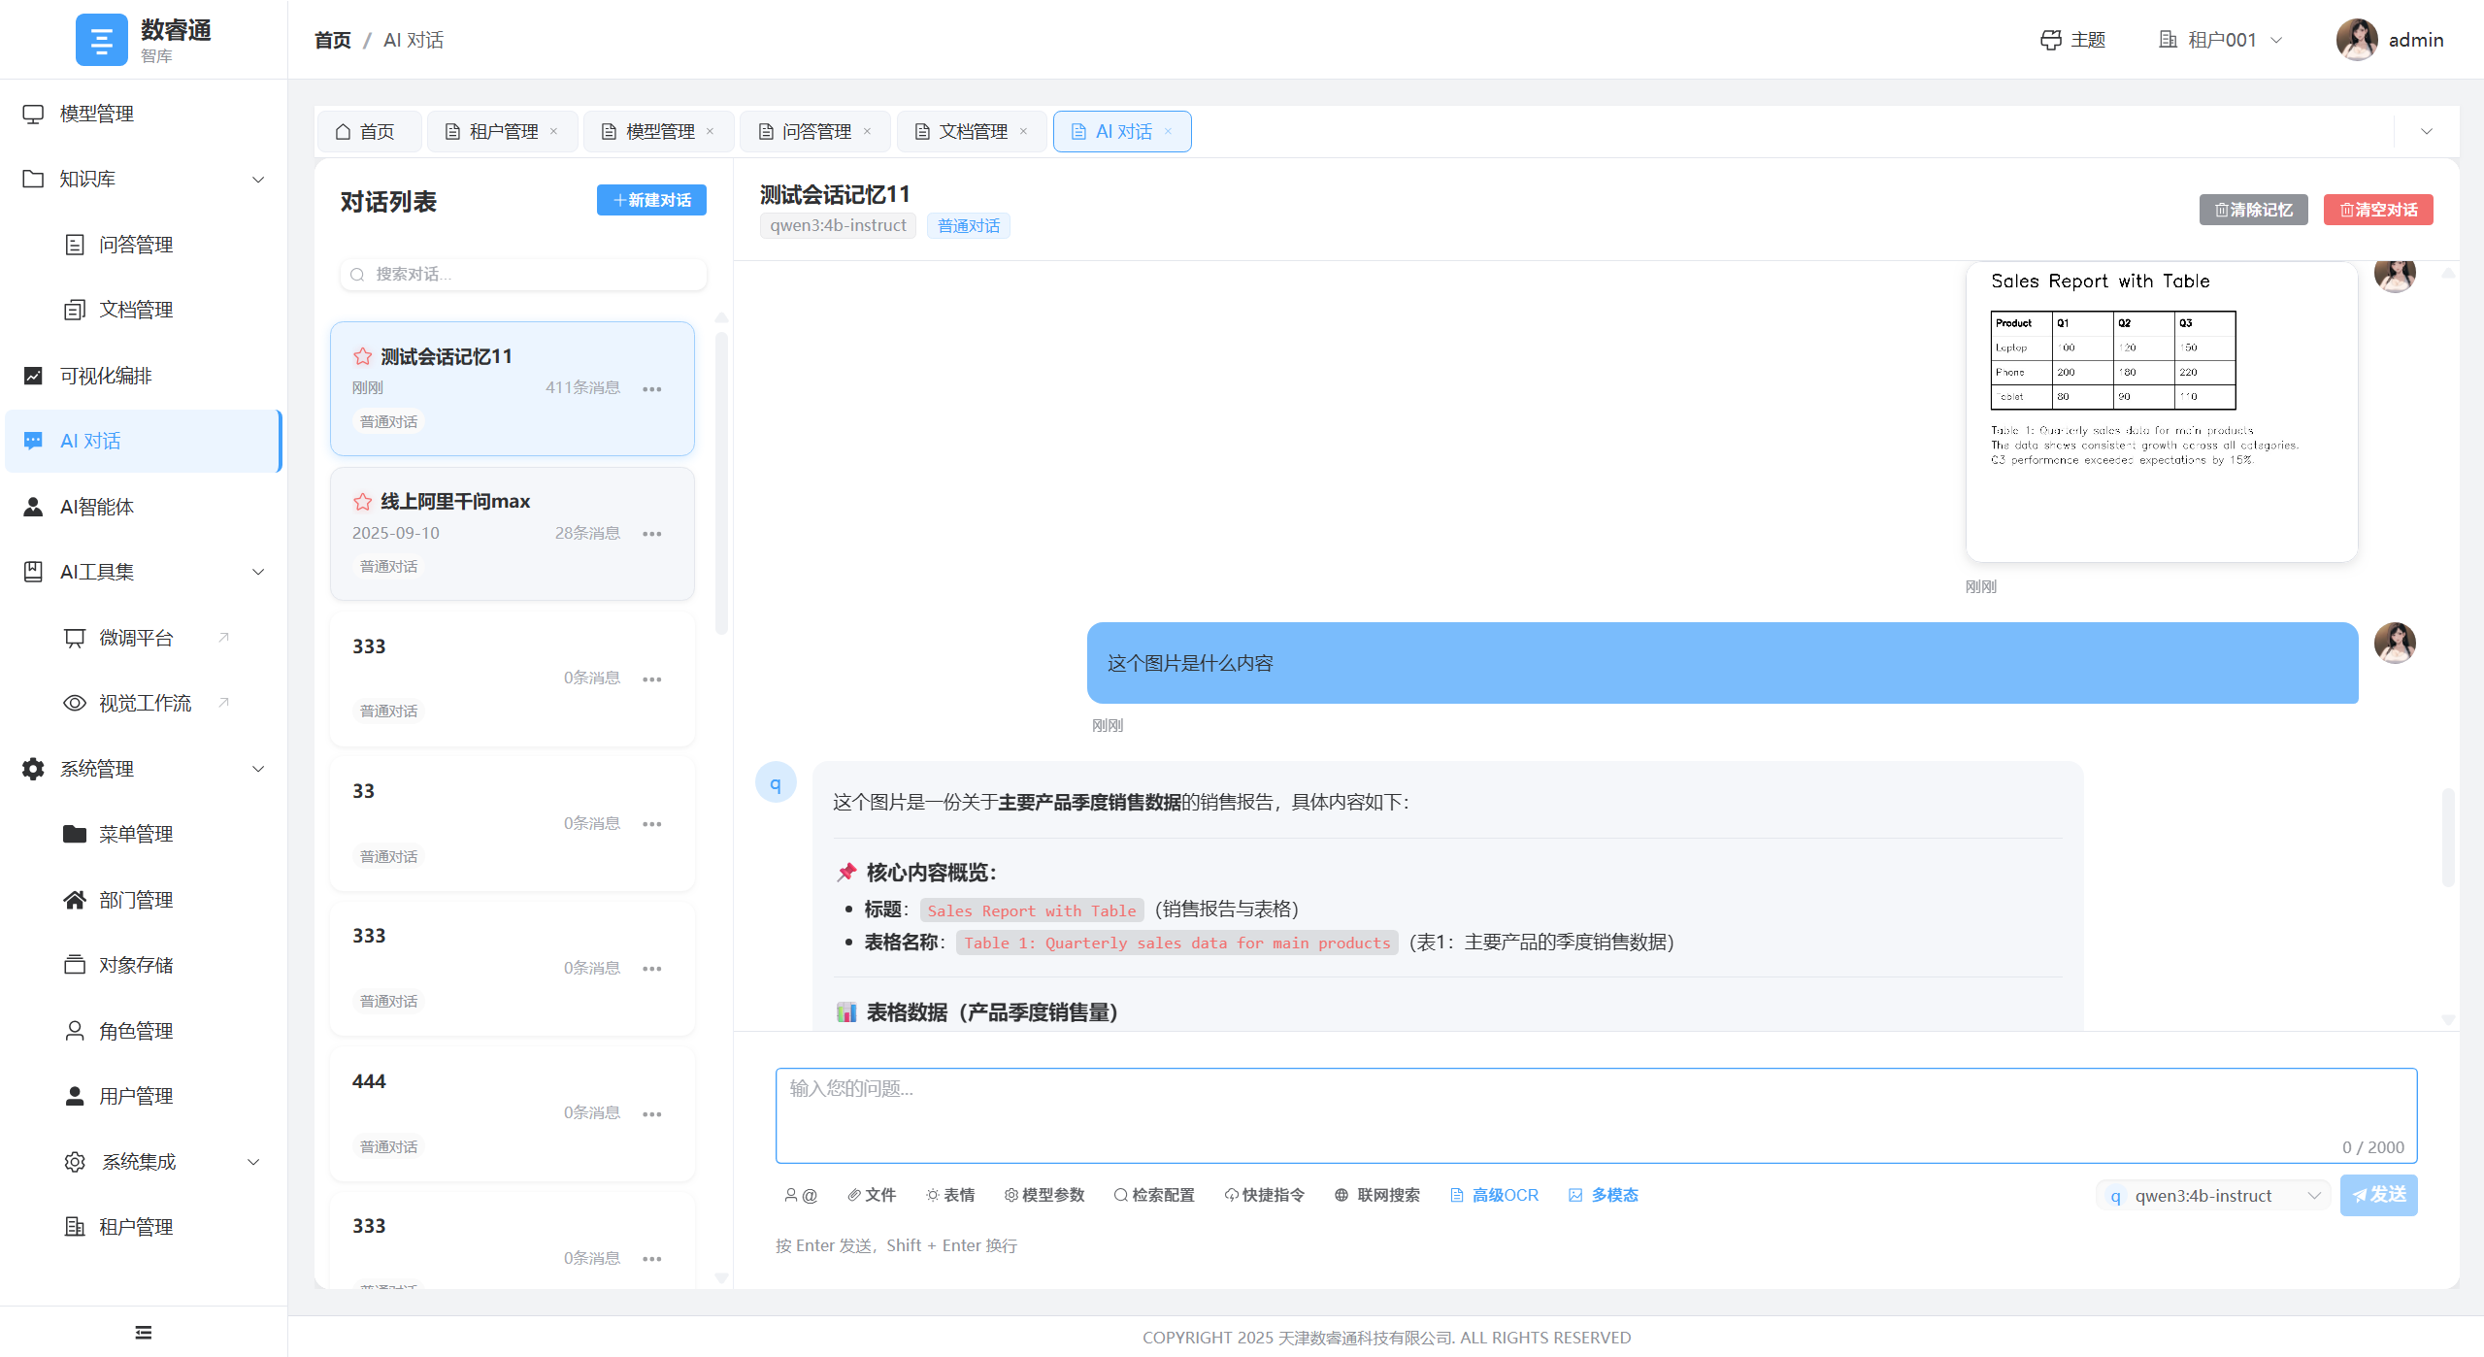Collapse the sidebar using bottom toggle
The height and width of the screenshot is (1357, 2484).
pos(142,1331)
